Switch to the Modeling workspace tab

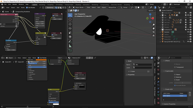(42, 5)
